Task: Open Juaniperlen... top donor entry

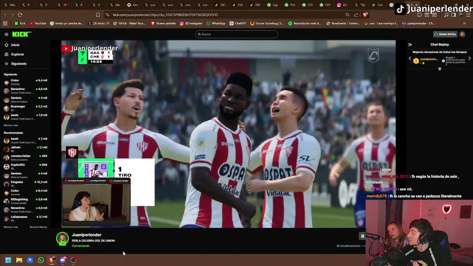Action: click(x=426, y=61)
